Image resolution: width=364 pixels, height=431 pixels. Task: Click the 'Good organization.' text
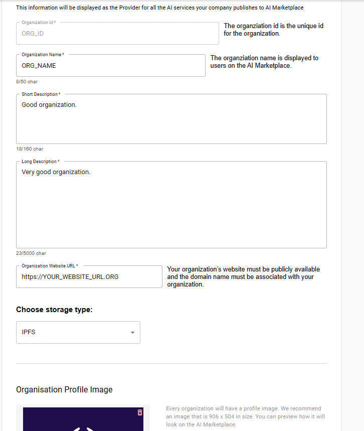pos(49,105)
